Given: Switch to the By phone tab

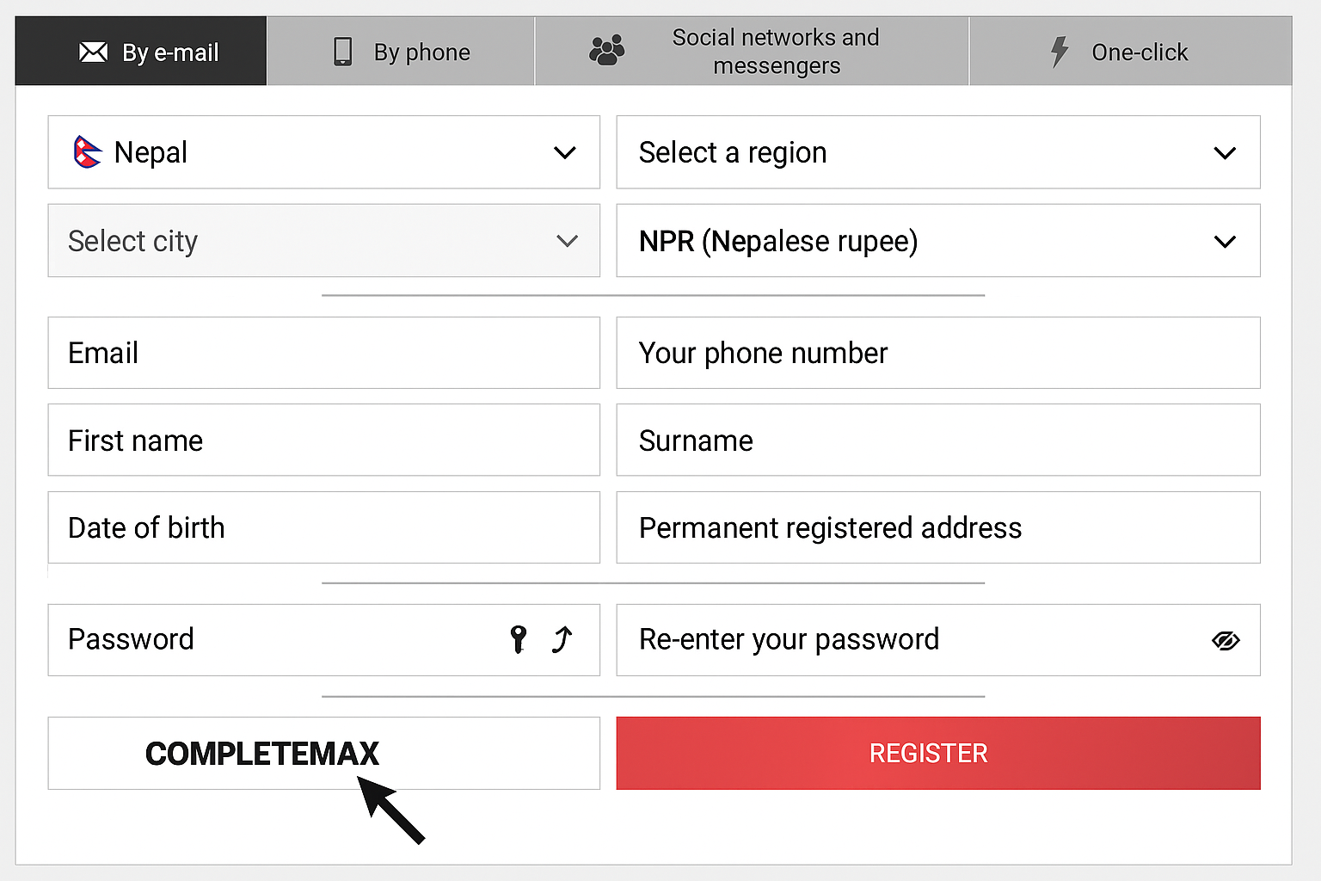Looking at the screenshot, I should click(x=401, y=52).
